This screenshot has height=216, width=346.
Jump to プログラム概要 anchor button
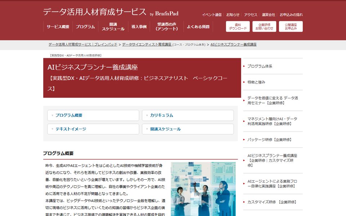coord(93,115)
